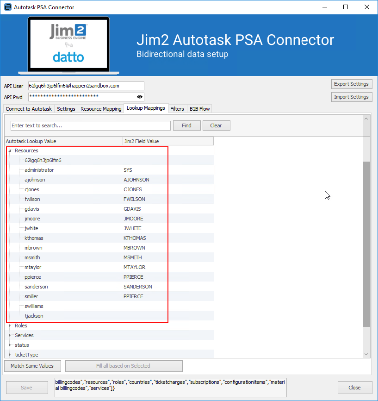378x401 pixels.
Task: Collapse the Resources tree node
Action: point(10,150)
